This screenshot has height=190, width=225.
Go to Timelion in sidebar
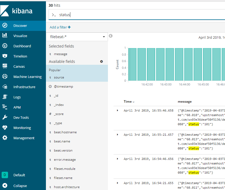20,56
